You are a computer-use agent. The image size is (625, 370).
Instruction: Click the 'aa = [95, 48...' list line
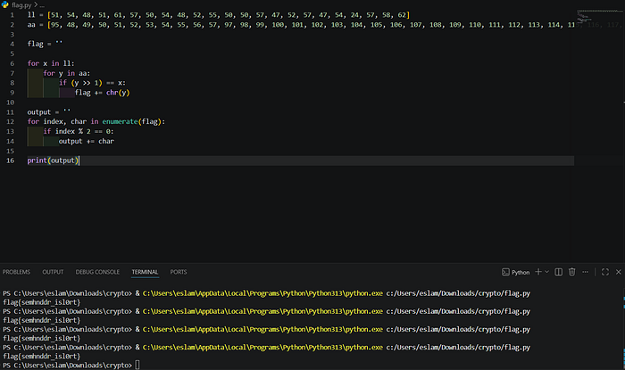301,25
